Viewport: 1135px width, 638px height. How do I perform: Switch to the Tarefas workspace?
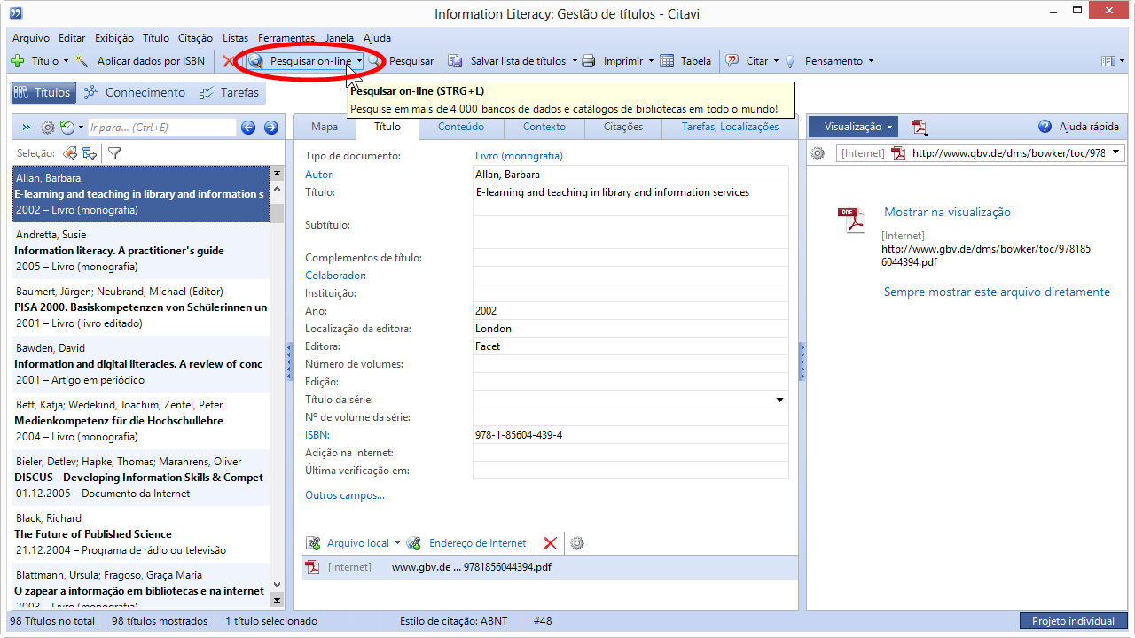(x=229, y=92)
